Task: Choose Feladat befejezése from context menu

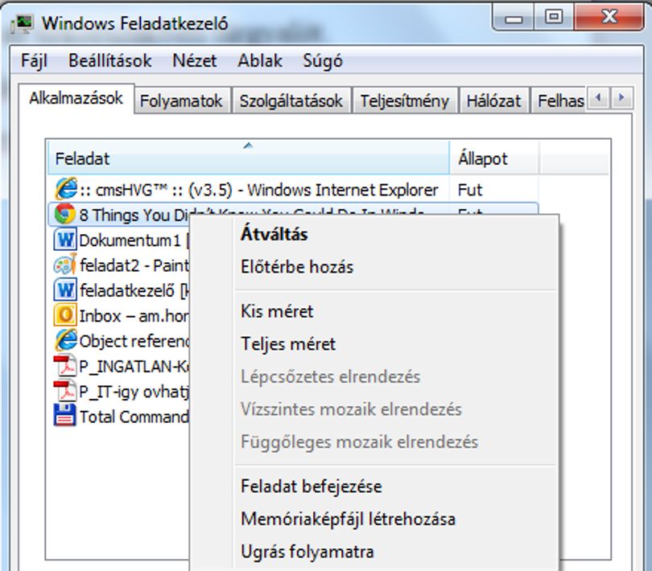Action: point(311,487)
